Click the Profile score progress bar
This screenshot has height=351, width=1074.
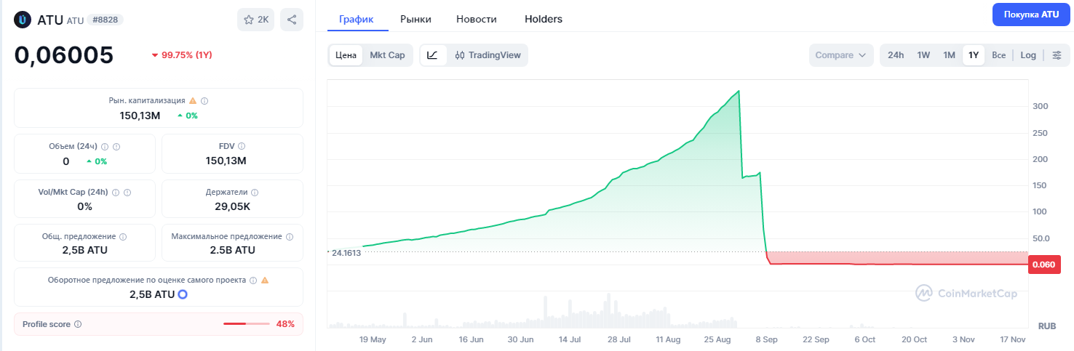point(245,324)
